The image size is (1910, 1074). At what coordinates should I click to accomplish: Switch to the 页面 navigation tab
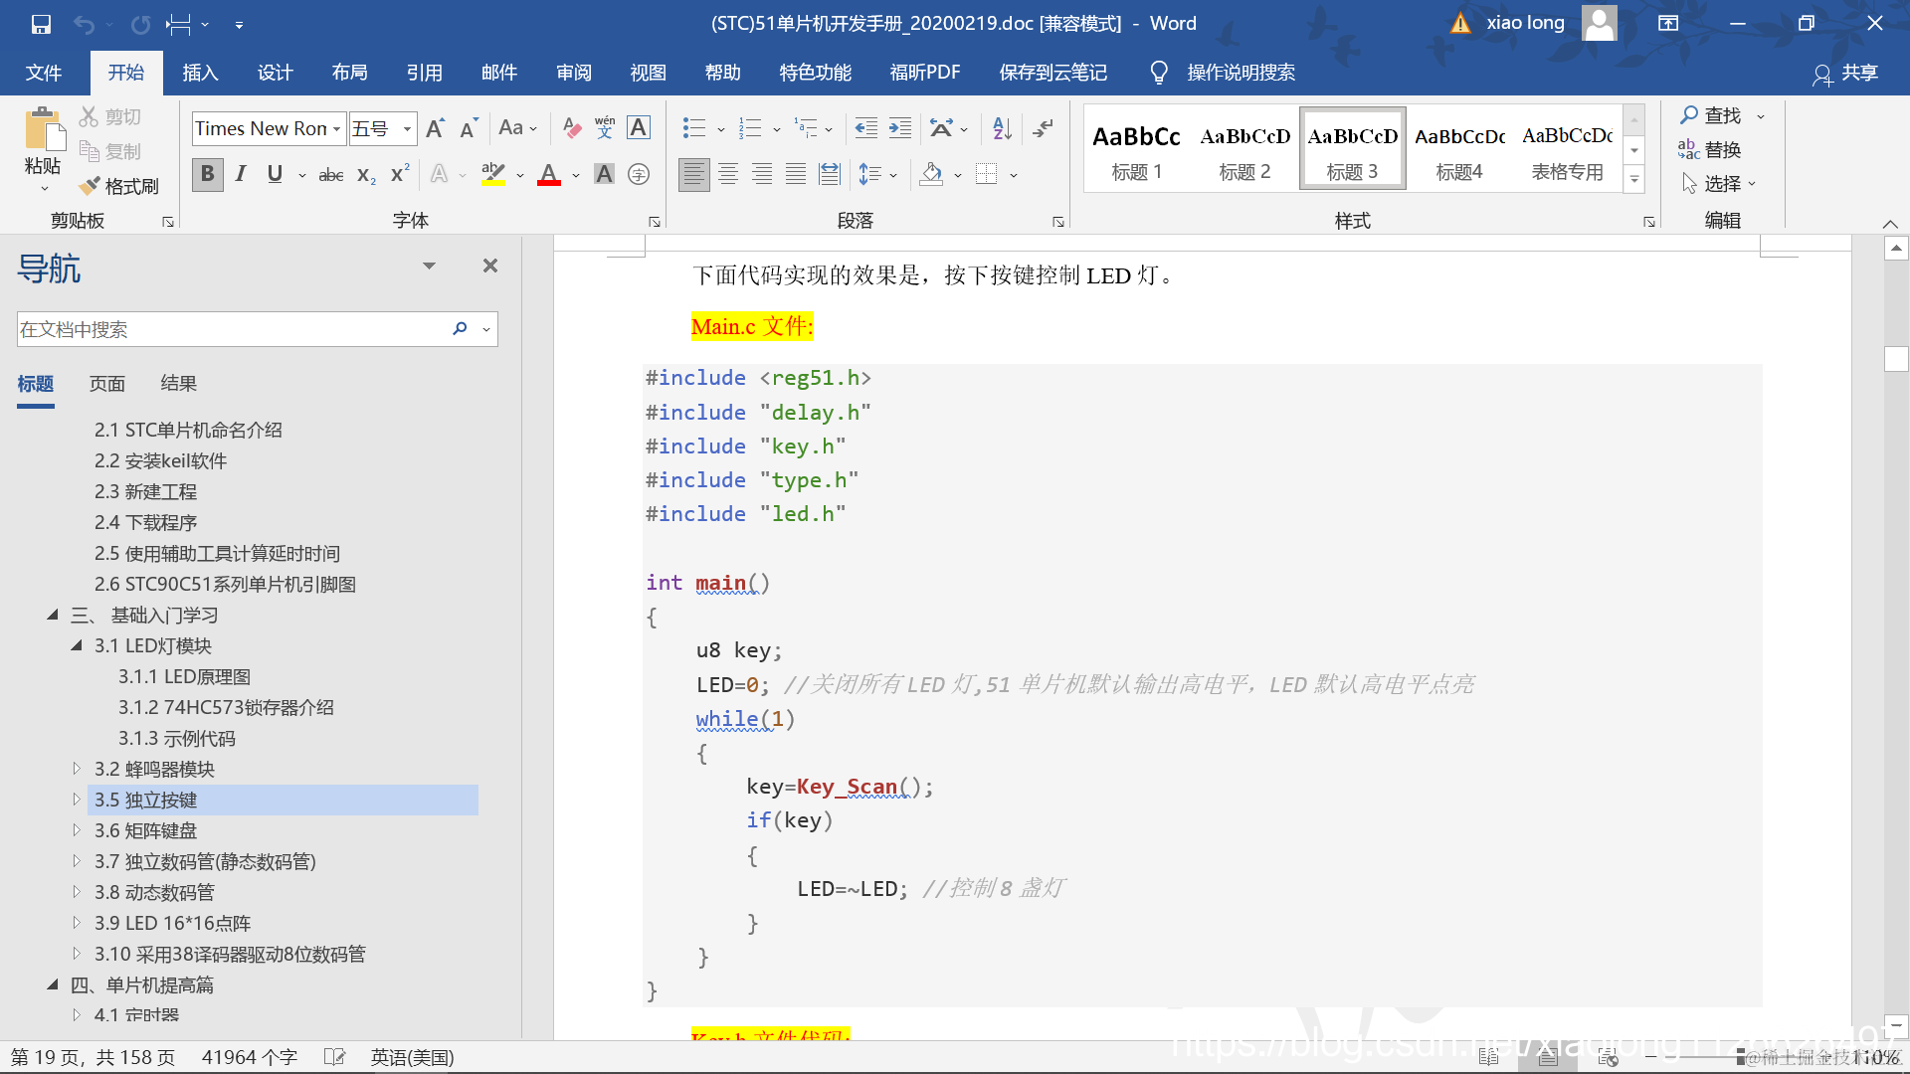coord(107,384)
